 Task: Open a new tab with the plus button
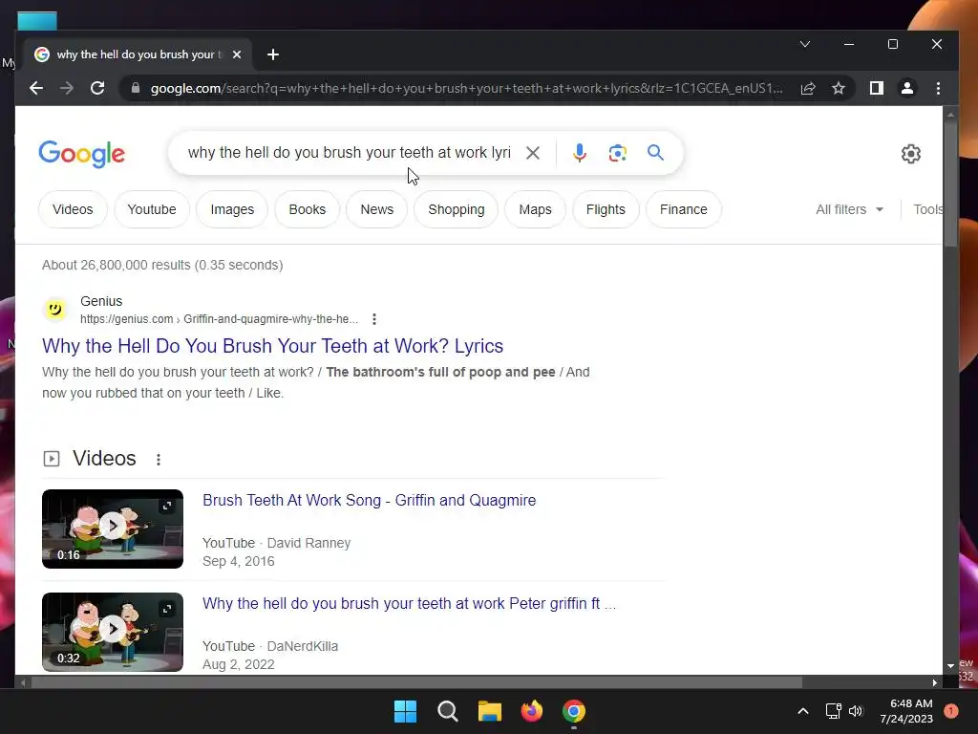click(x=272, y=54)
